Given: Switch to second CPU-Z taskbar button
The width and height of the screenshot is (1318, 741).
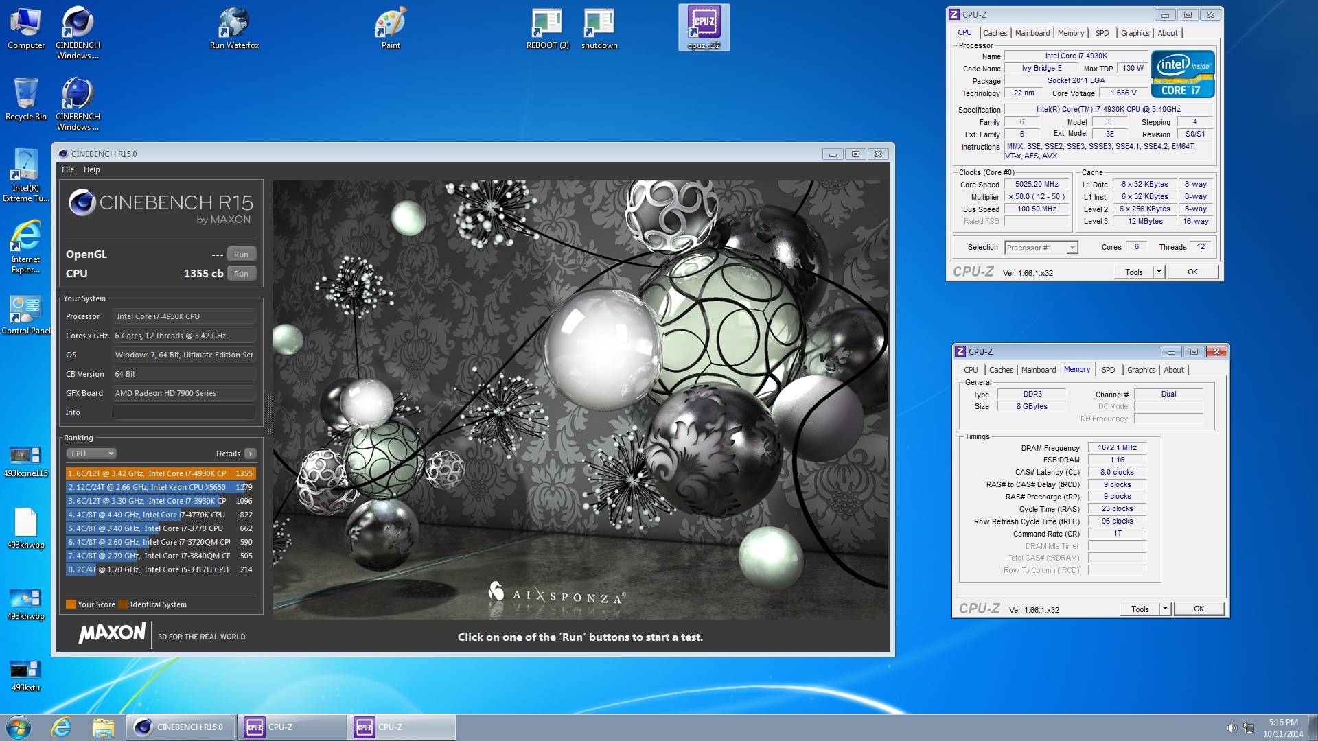Looking at the screenshot, I should (x=402, y=727).
